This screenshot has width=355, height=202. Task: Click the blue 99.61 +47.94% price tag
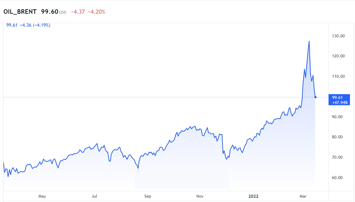point(339,100)
